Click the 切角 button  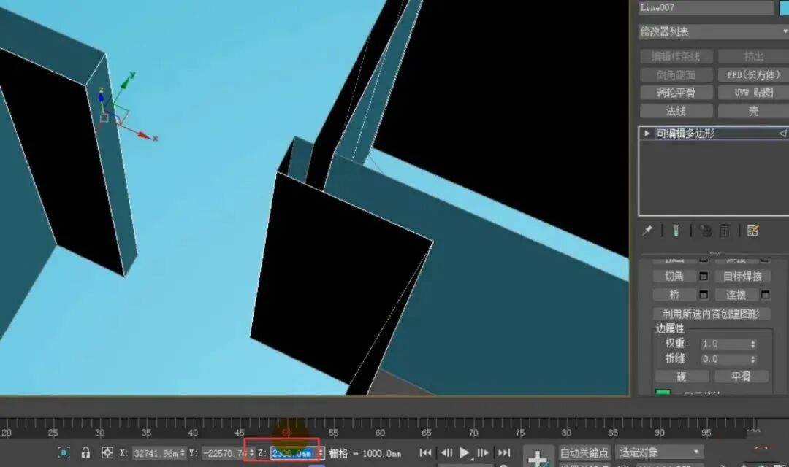(674, 276)
